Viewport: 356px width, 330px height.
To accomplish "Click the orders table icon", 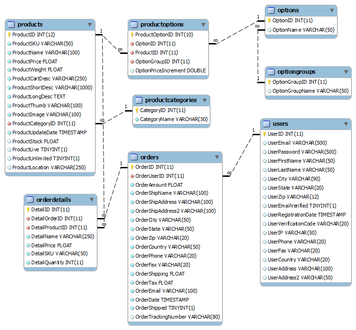I will (134, 157).
